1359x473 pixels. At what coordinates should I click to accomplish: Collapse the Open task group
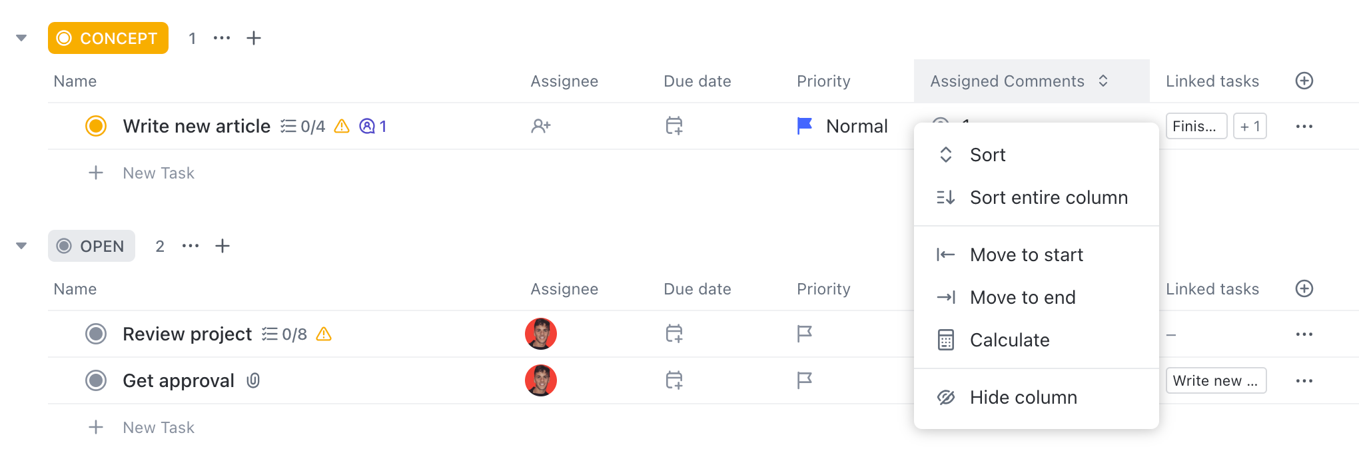21,246
